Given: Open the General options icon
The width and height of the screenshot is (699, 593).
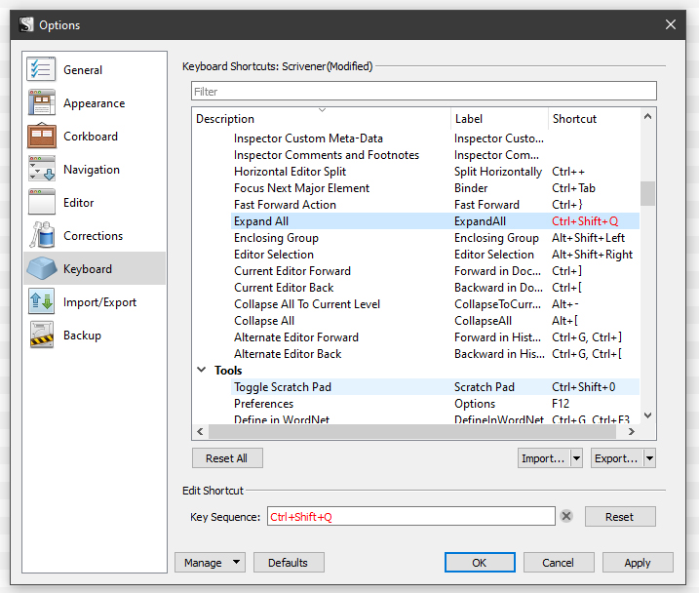Looking at the screenshot, I should click(x=41, y=69).
